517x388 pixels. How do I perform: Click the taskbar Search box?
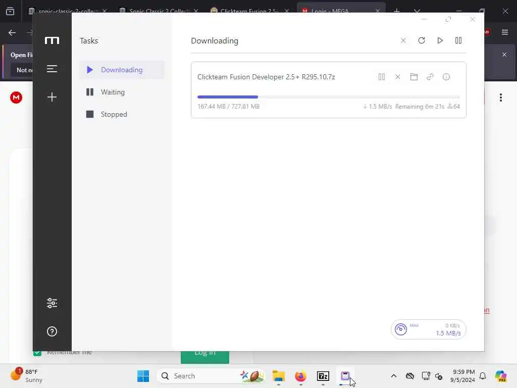(x=211, y=376)
